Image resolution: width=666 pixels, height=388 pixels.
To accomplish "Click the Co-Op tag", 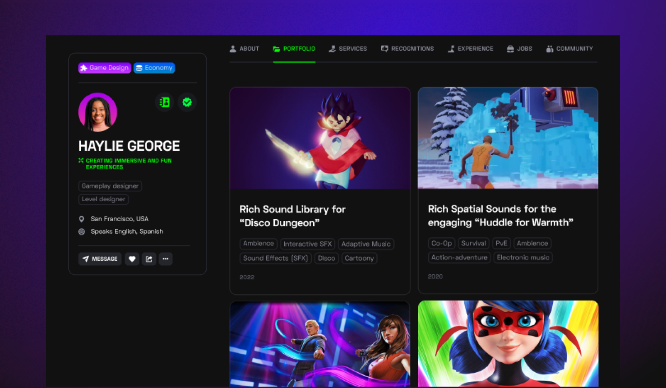I will 441,243.
